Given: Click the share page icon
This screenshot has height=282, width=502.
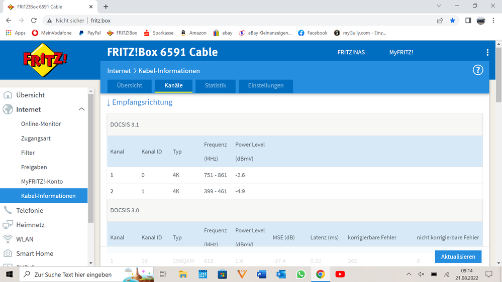Looking at the screenshot, I should tap(440, 21).
